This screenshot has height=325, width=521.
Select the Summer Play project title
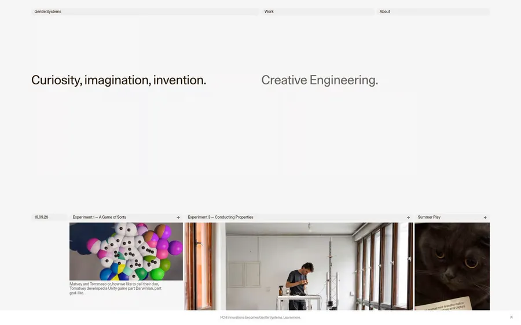[429, 218]
